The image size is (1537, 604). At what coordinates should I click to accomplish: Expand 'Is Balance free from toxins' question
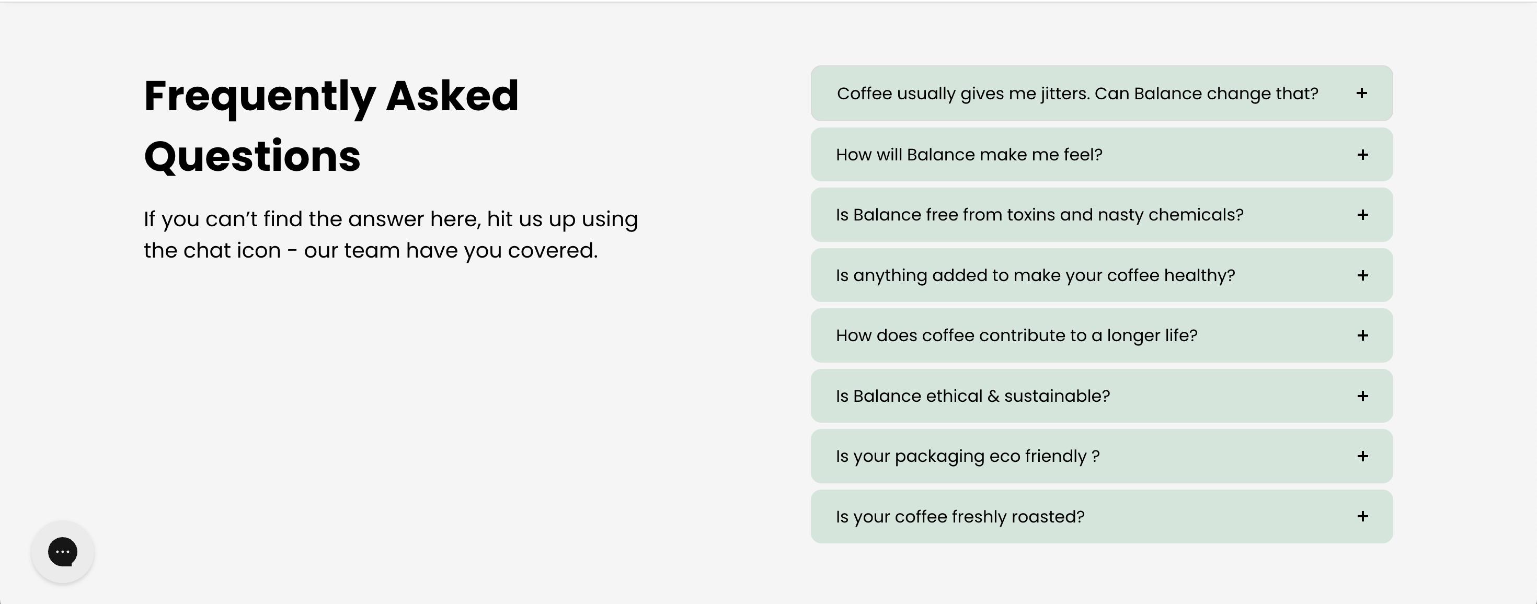click(x=1102, y=215)
